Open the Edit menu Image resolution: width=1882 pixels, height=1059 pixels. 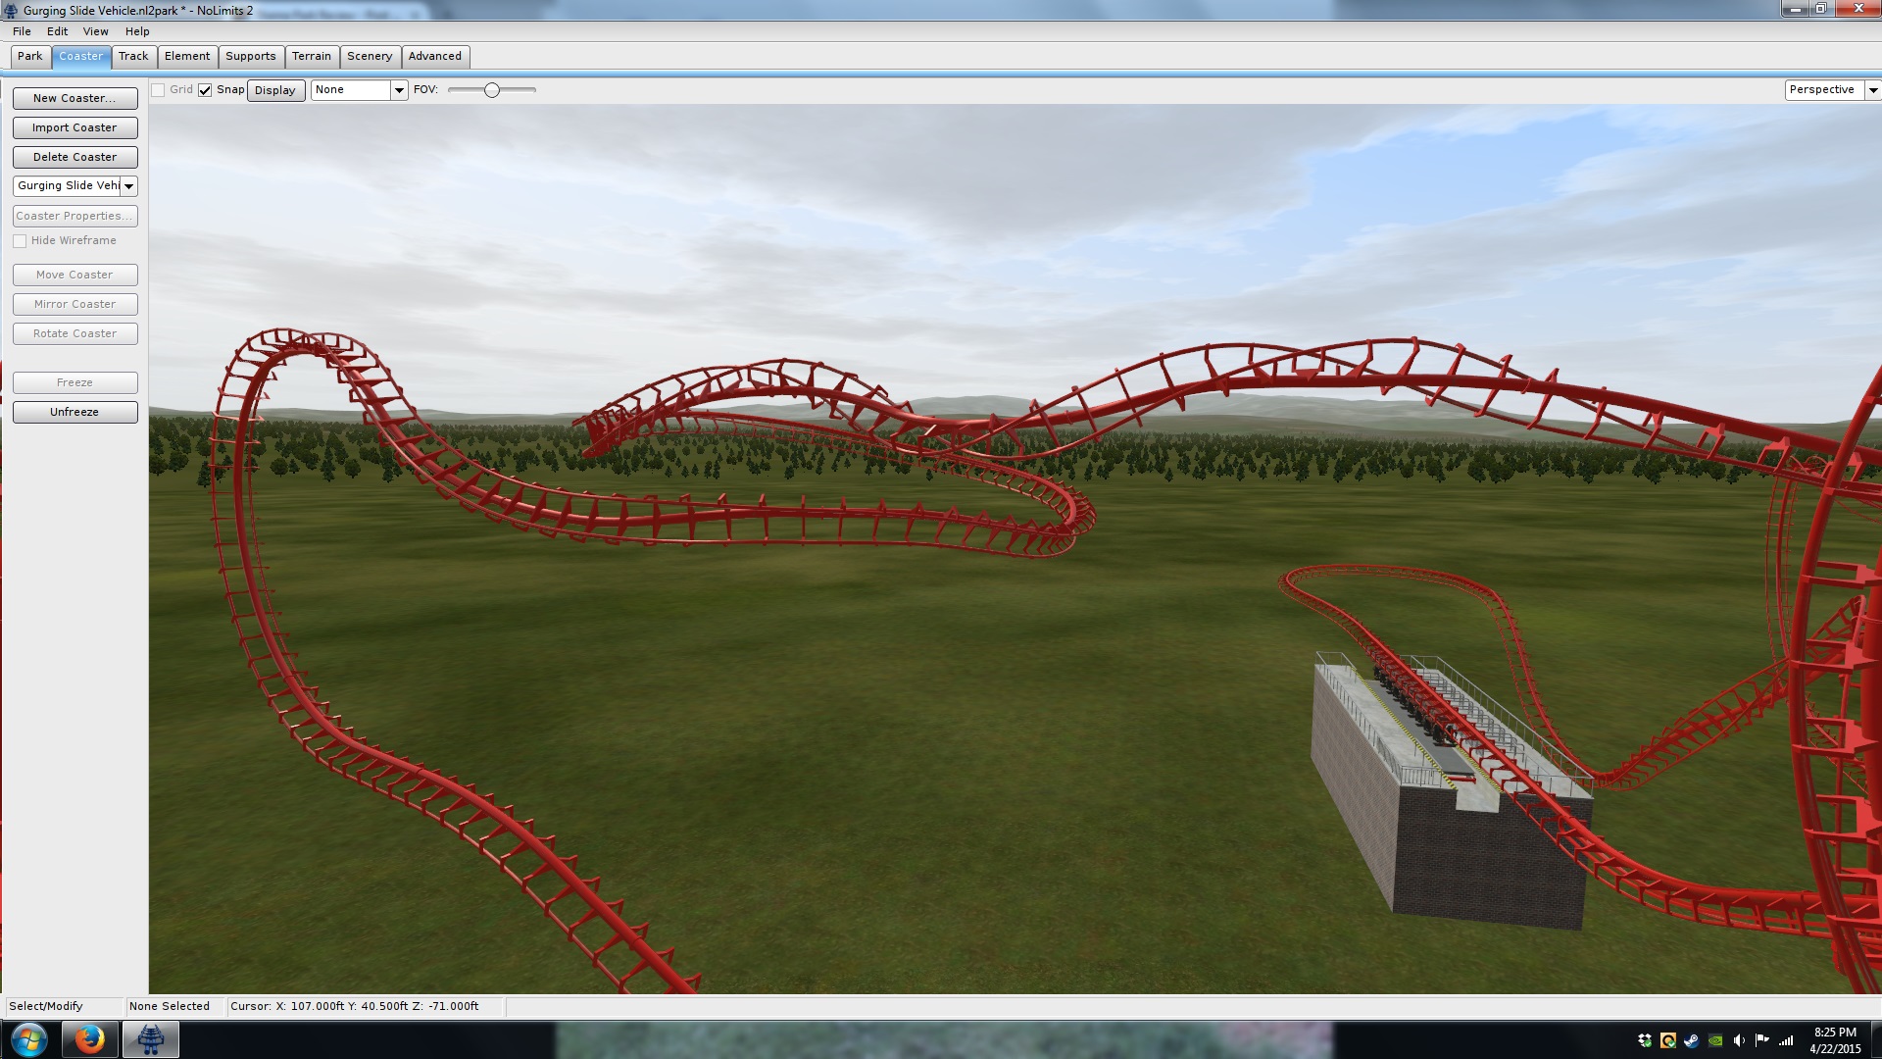pyautogui.click(x=57, y=31)
